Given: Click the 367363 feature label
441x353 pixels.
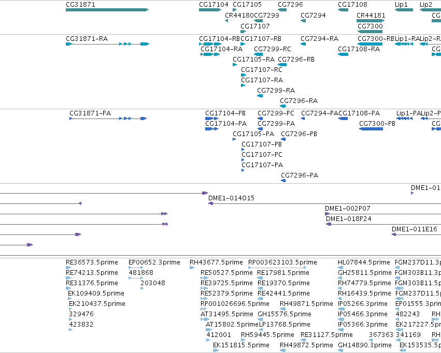Looking at the screenshot, I should tap(381, 335).
